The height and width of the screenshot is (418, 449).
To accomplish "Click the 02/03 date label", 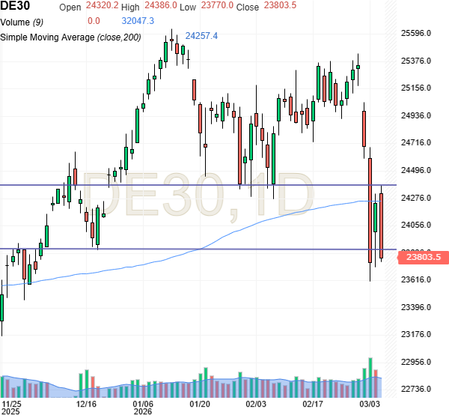I will pos(256,403).
